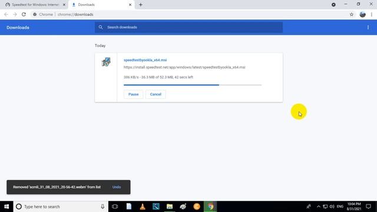This screenshot has width=377, height=212.
Task: Click the 'Today' date heading
Action: (100, 46)
